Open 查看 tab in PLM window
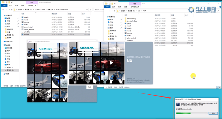222x119 pixels. 126,7
